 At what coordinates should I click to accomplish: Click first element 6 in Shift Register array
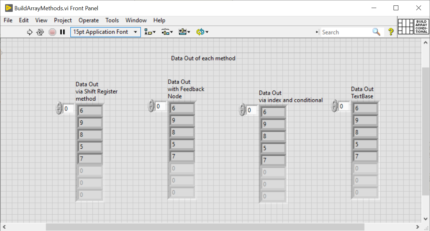tap(90, 111)
